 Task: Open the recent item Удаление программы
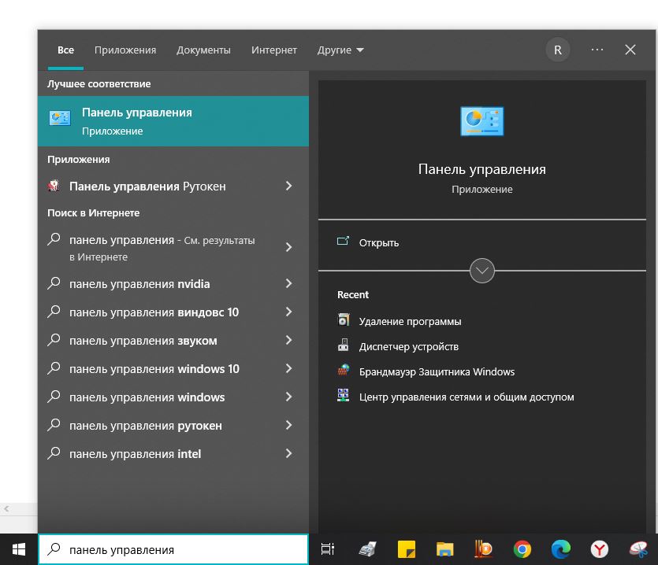coord(410,321)
